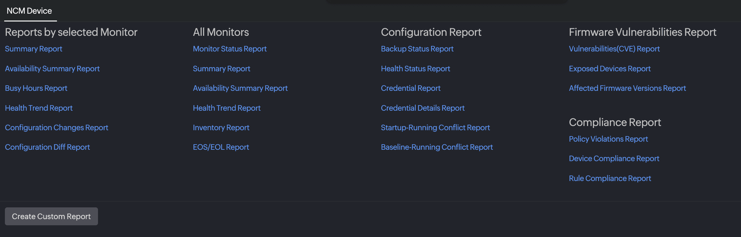Open Summary Report under All Monitors
The height and width of the screenshot is (237, 741).
(222, 69)
